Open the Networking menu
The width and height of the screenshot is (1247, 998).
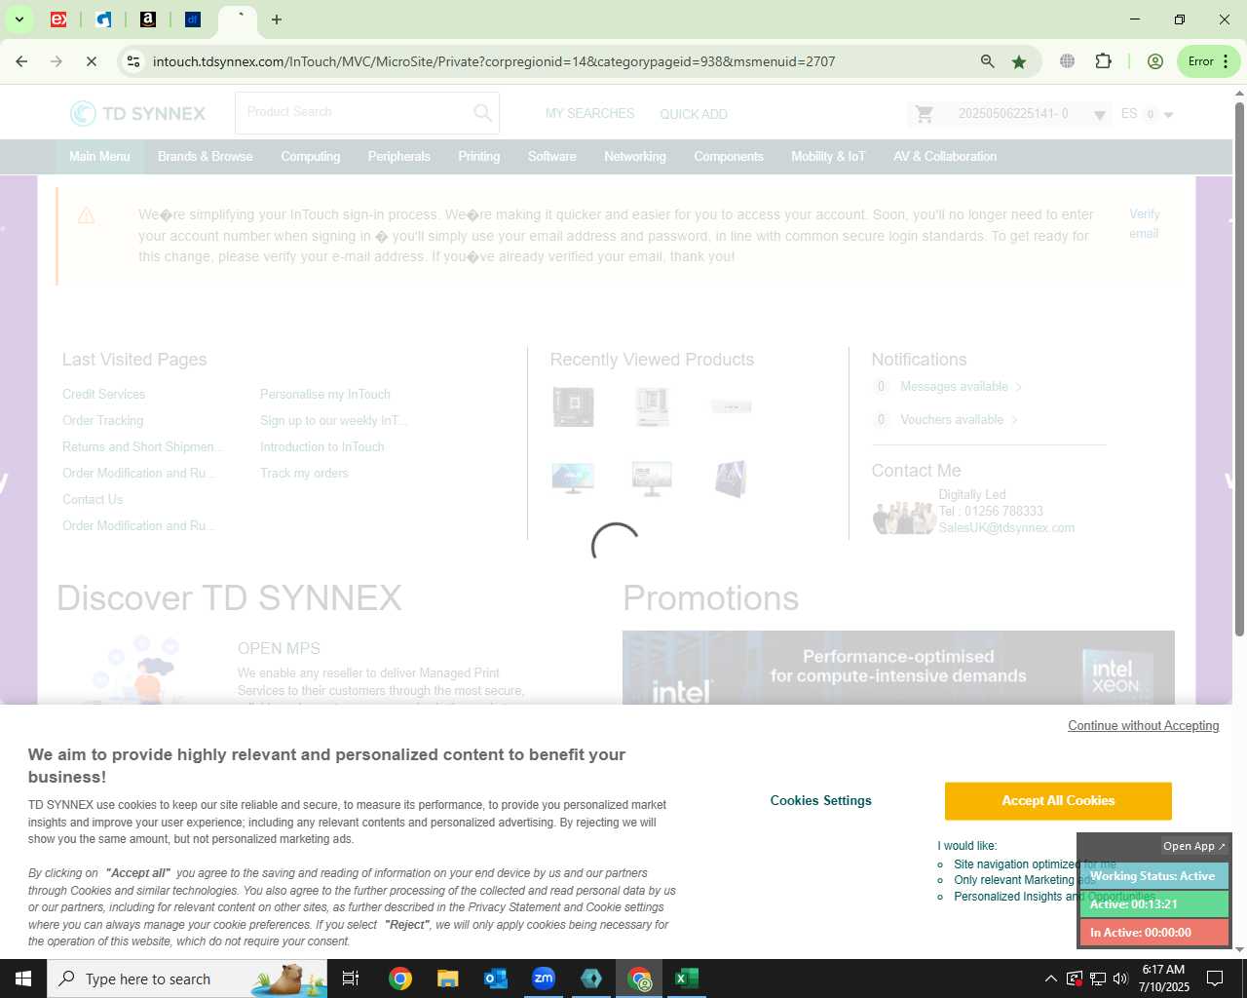(x=635, y=156)
